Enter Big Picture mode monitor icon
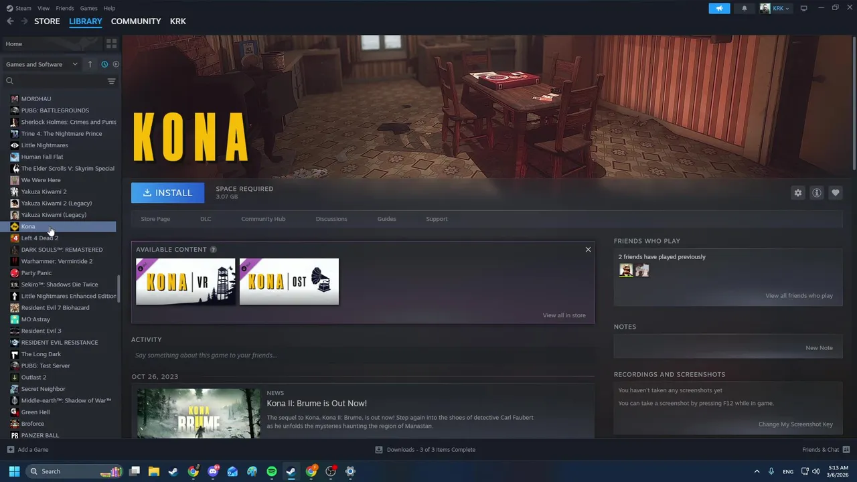The image size is (857, 482). (803, 8)
